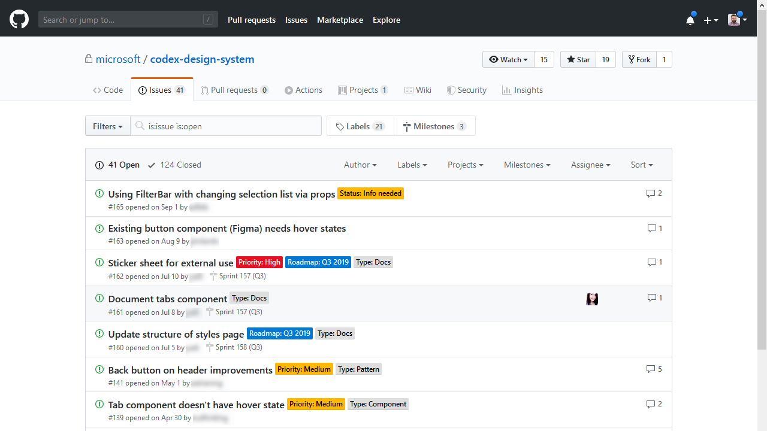Show the 124 Closed issues
This screenshot has width=767, height=431.
coord(174,165)
